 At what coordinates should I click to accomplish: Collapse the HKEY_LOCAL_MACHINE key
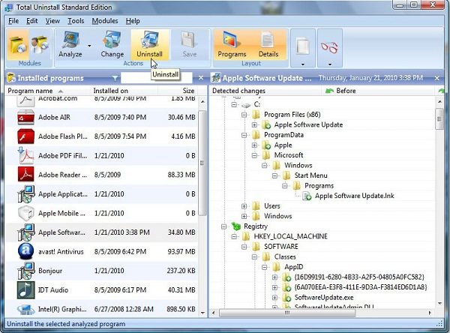(x=234, y=236)
